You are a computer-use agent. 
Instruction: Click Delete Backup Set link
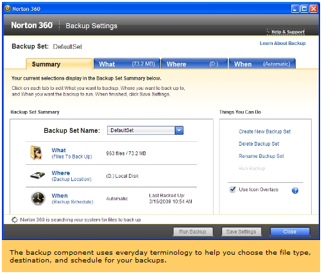coord(258,144)
